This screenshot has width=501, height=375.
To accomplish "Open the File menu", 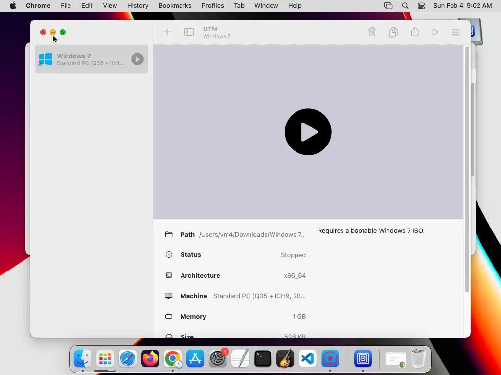I will pos(66,6).
